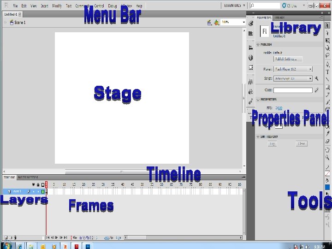Toggle show all layers as outlines

43,184
